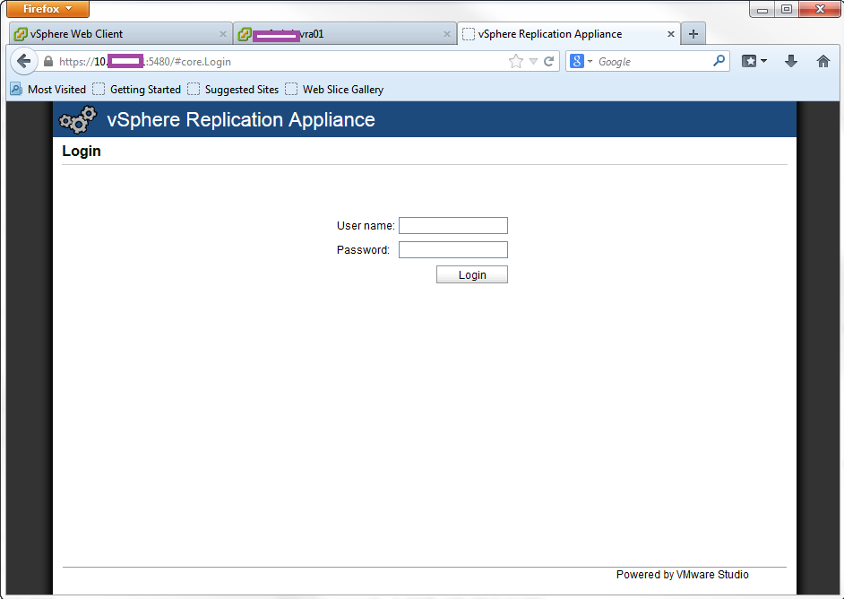844x599 pixels.
Task: Click the Login page heading
Action: (x=82, y=151)
